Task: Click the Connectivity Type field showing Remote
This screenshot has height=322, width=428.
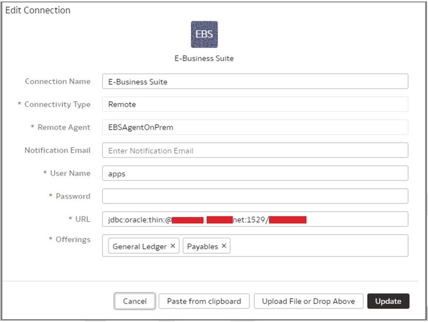Action: [x=255, y=104]
